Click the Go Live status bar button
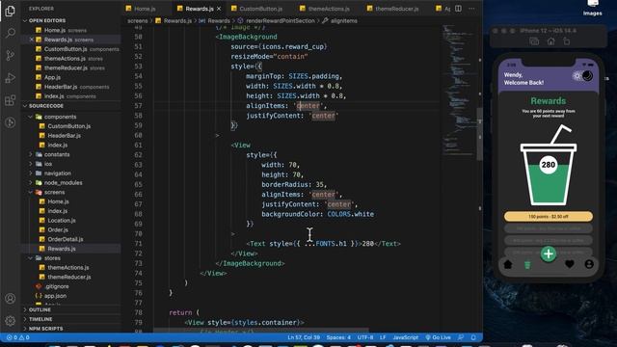 pyautogui.click(x=438, y=337)
